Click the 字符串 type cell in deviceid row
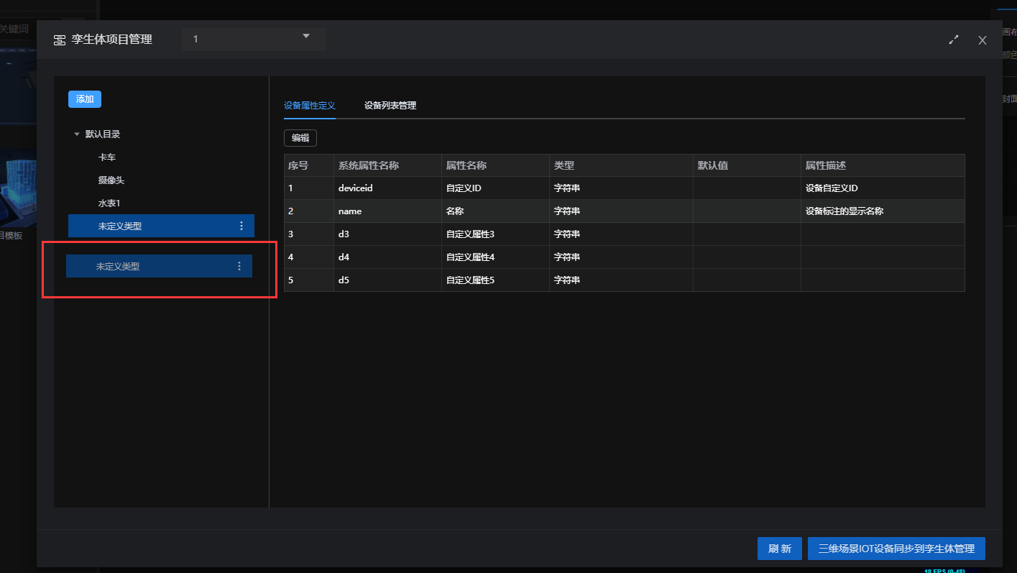Screen dimensions: 1017x573 point(622,188)
